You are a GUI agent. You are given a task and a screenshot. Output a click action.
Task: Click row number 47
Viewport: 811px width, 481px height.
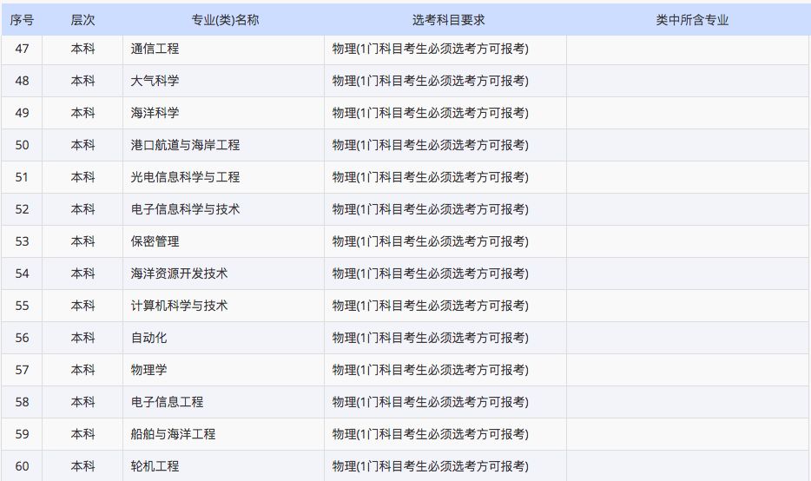[x=22, y=49]
